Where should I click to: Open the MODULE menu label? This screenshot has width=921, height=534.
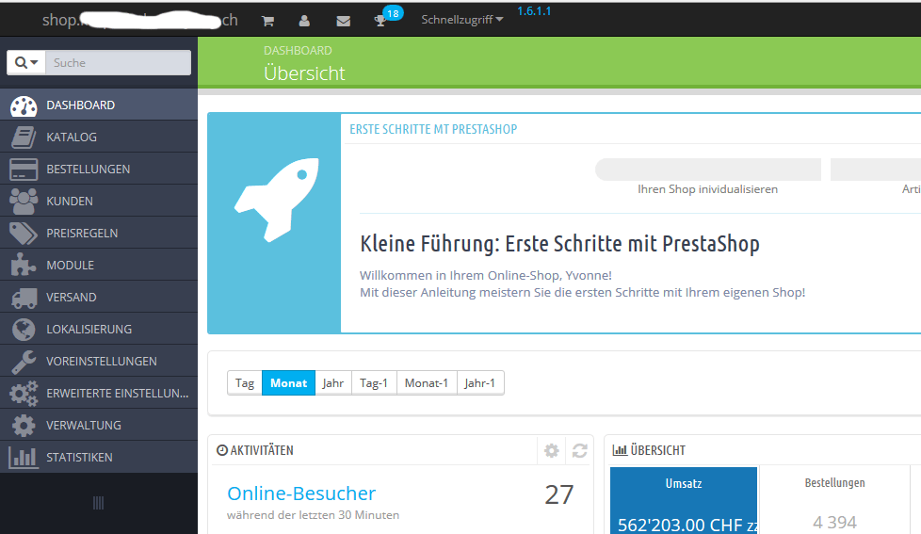(70, 265)
